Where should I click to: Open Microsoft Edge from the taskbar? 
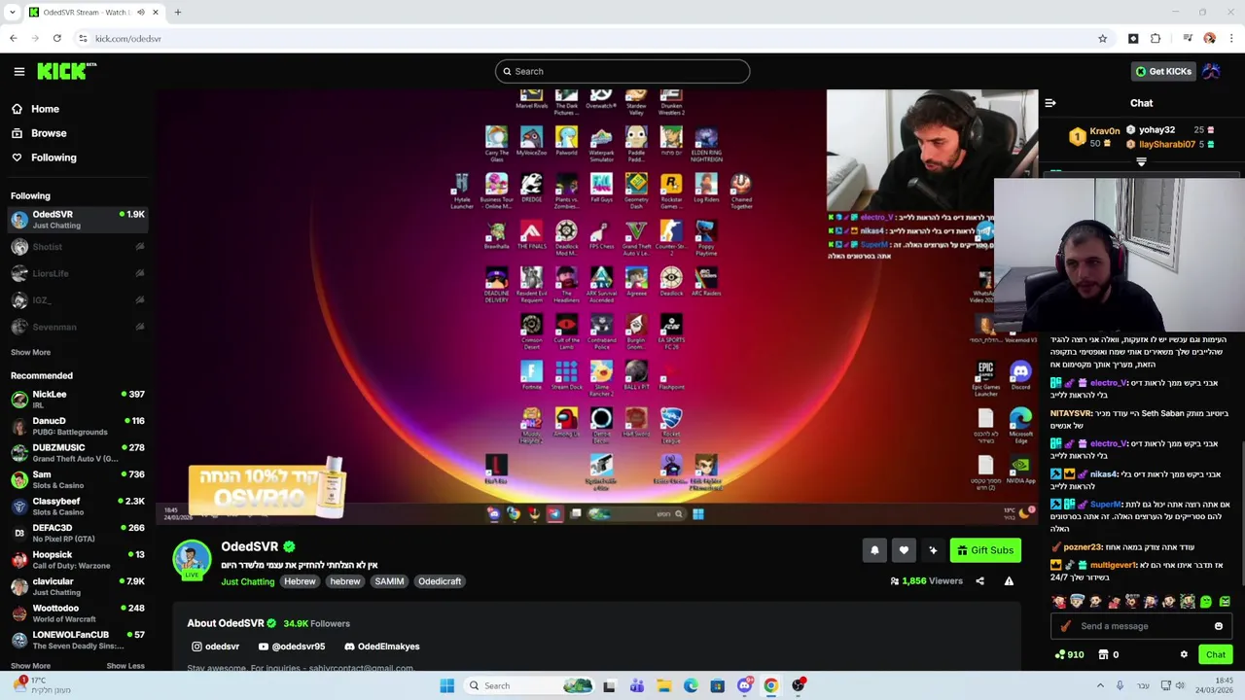point(691,685)
